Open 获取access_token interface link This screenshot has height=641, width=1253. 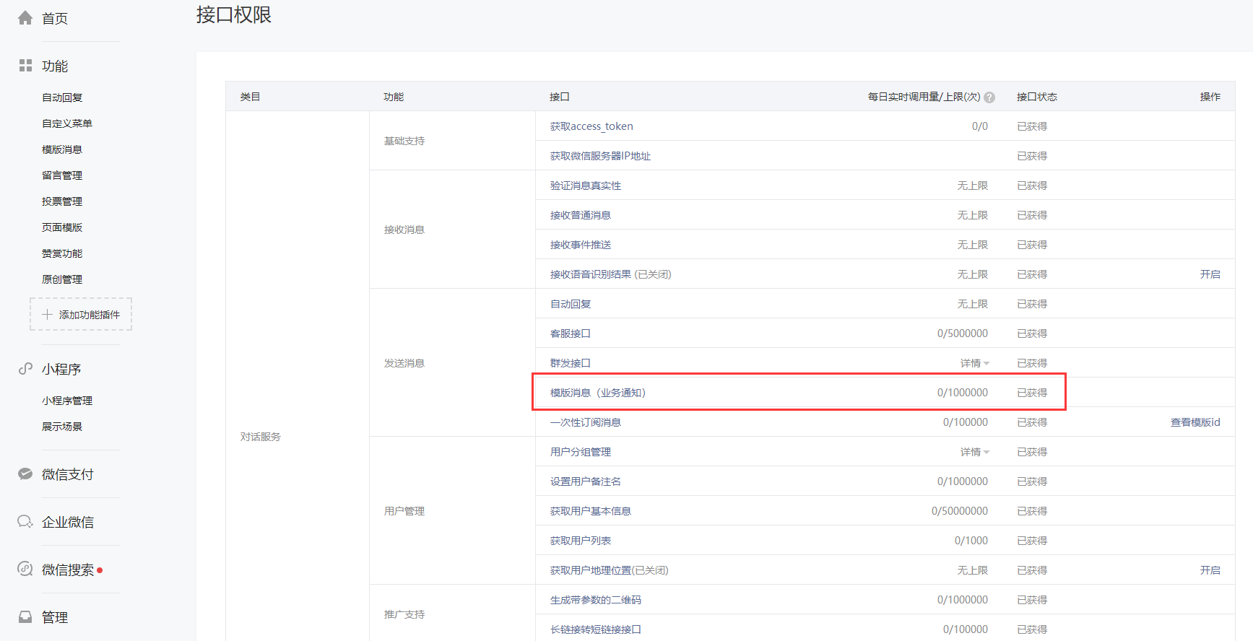[591, 126]
